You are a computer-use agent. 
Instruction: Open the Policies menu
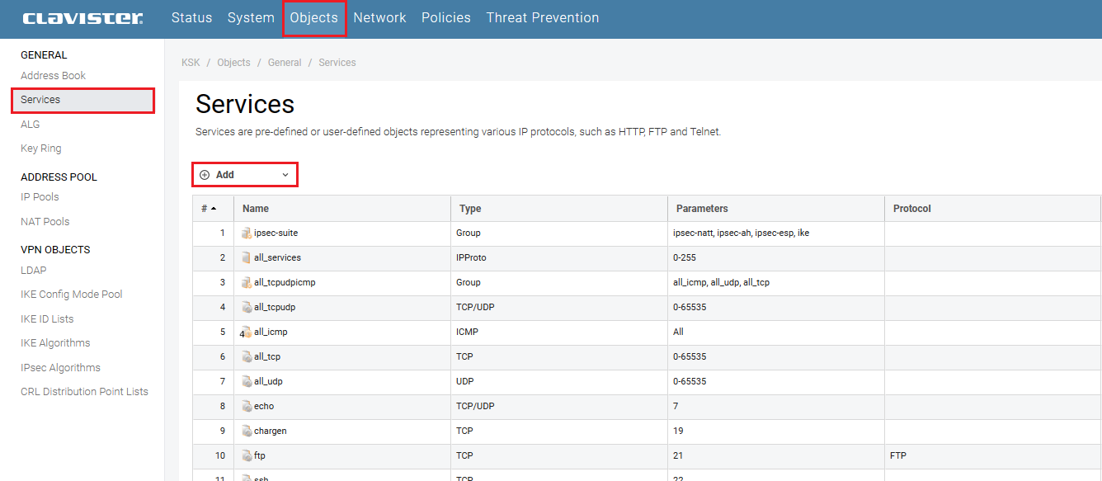[445, 18]
